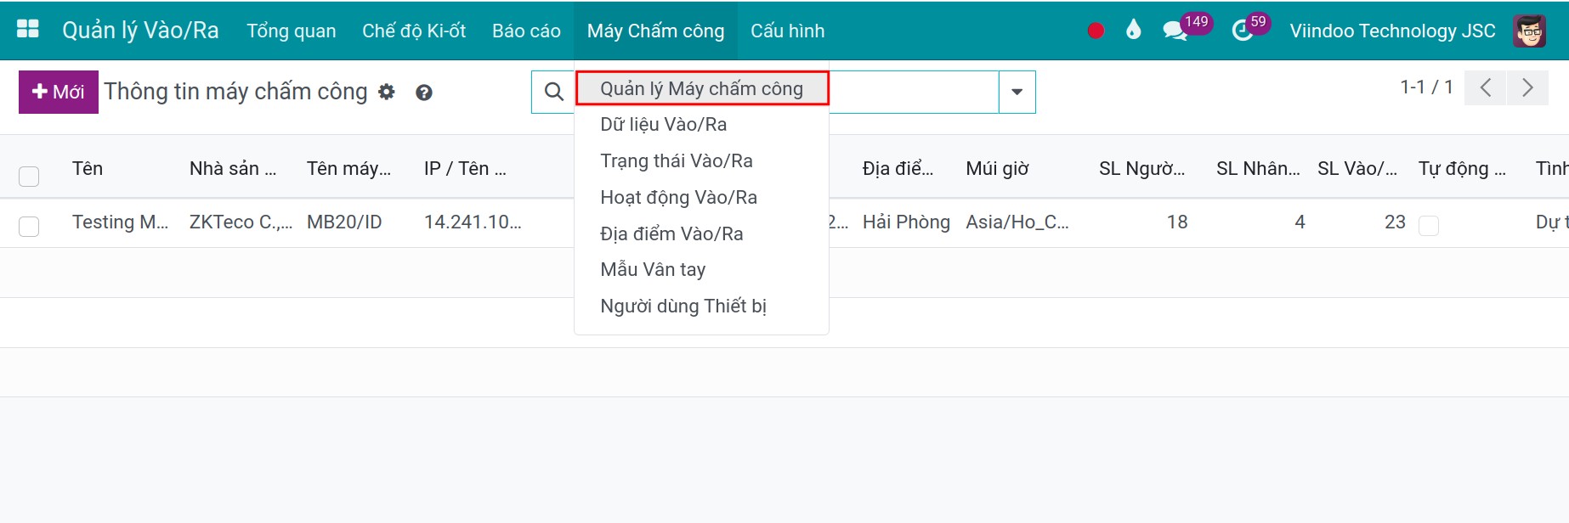Viewport: 1569px width, 523px height.
Task: Click the search input field
Action: [914, 92]
